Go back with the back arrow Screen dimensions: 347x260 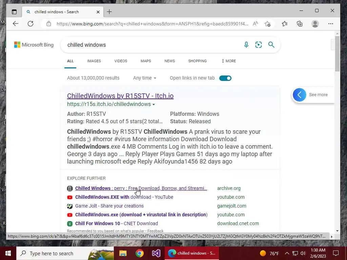point(16,24)
